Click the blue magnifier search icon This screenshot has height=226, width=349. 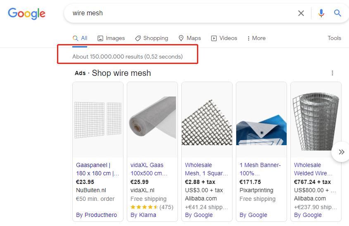(337, 13)
